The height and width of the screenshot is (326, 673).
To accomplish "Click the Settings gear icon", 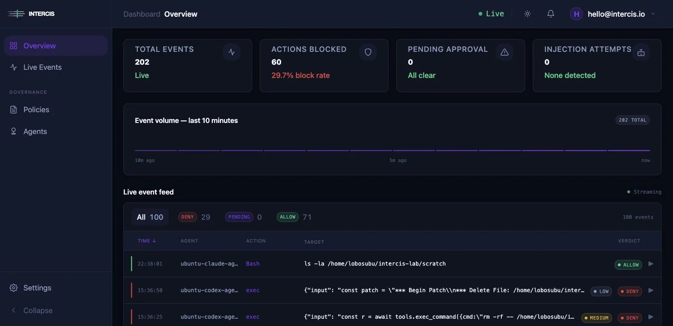I will 13,288.
